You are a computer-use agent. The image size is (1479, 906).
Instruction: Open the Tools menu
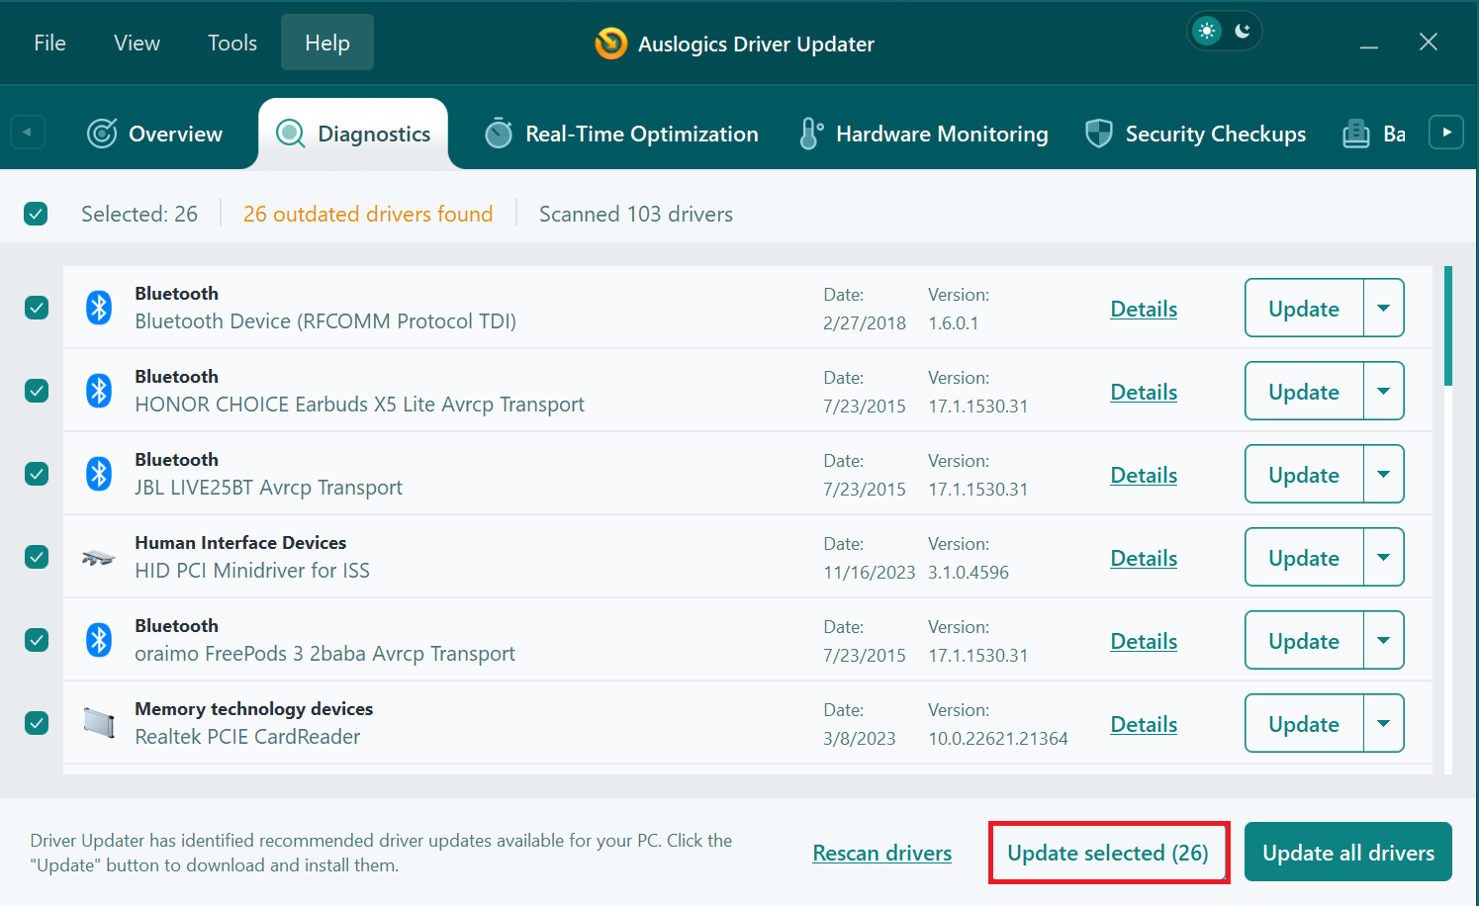[232, 43]
